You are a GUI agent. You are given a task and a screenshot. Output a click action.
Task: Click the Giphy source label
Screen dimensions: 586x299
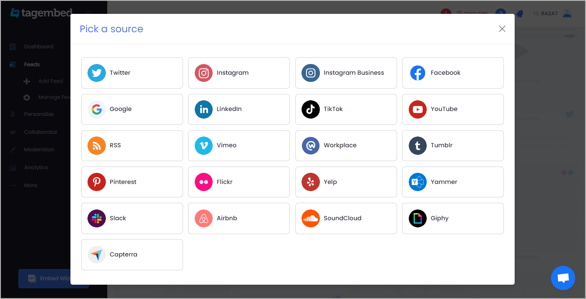439,218
